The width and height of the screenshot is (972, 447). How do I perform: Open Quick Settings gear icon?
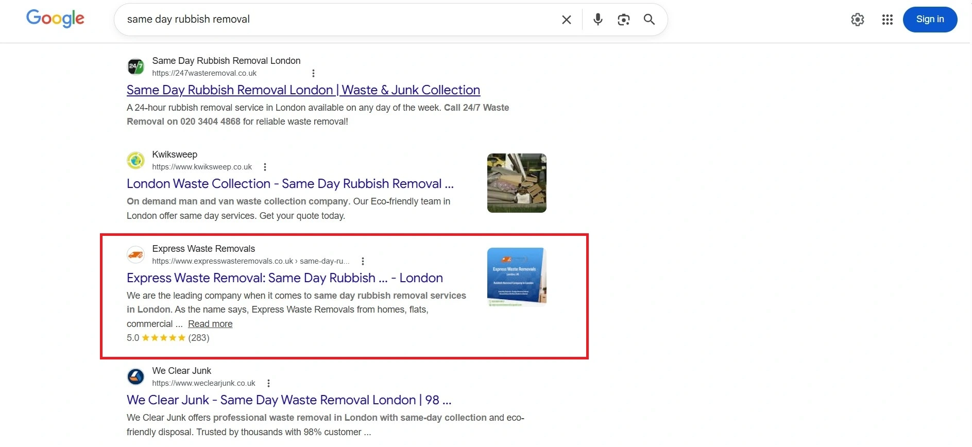tap(857, 20)
